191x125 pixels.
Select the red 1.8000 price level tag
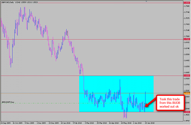(x=187, y=3)
